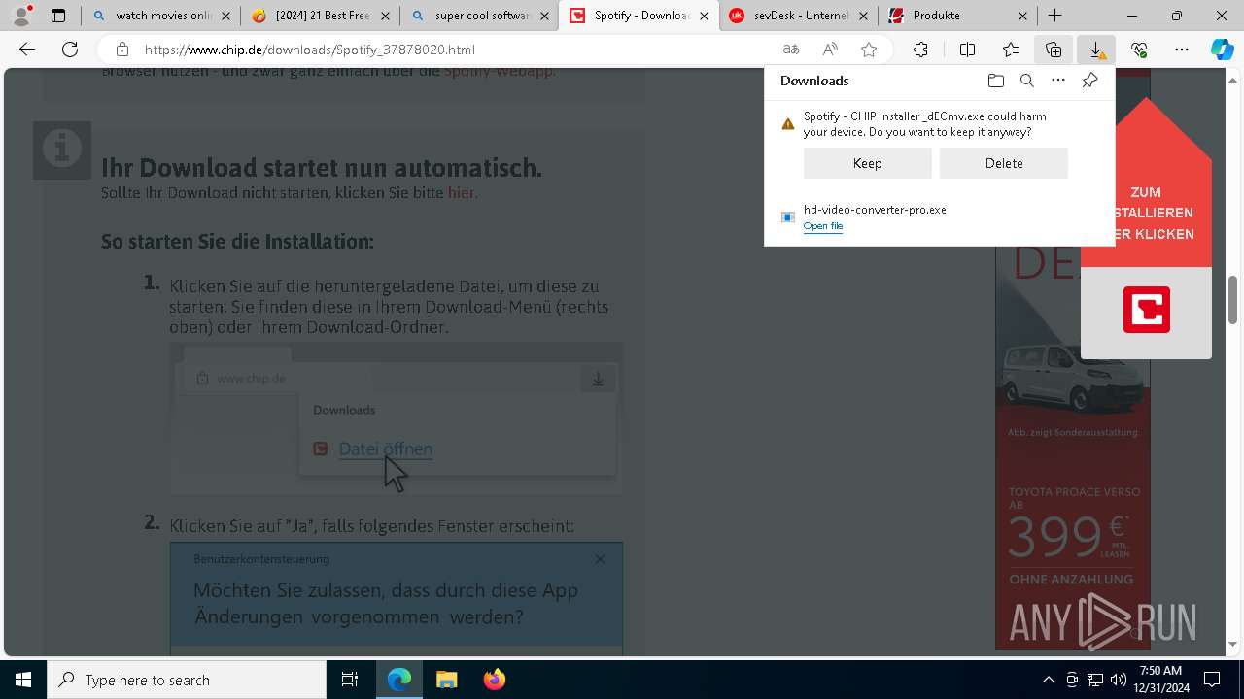The height and width of the screenshot is (699, 1244).
Task: Click the 'hier' download link
Action: click(461, 192)
